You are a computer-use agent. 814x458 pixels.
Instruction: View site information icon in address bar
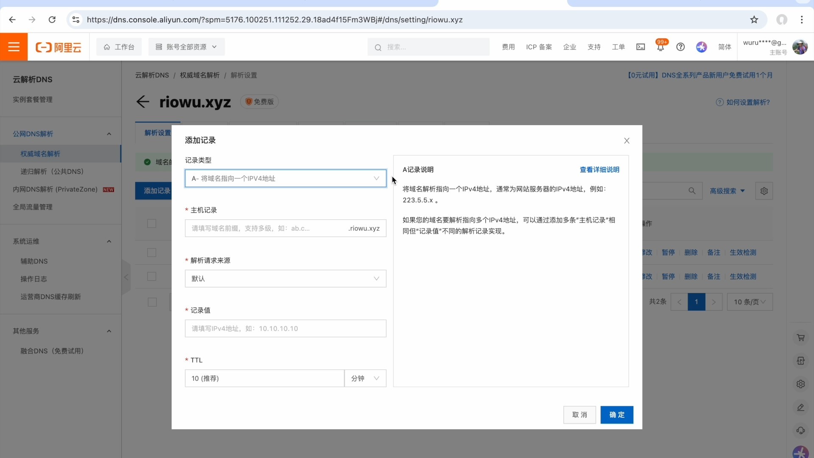(x=76, y=20)
